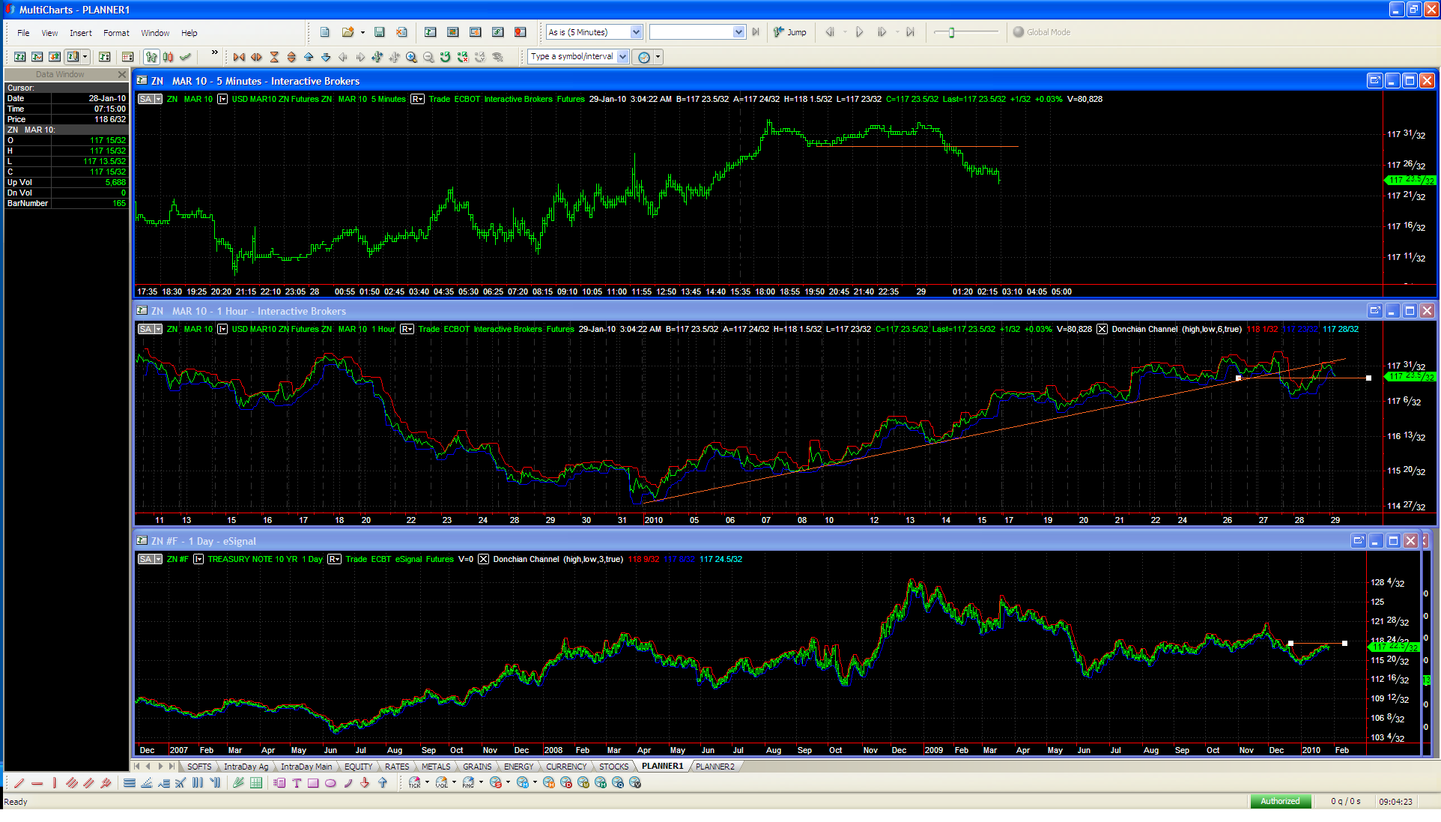
Task: Click the blue up-arrow shift chart icon
Action: pyautogui.click(x=309, y=57)
